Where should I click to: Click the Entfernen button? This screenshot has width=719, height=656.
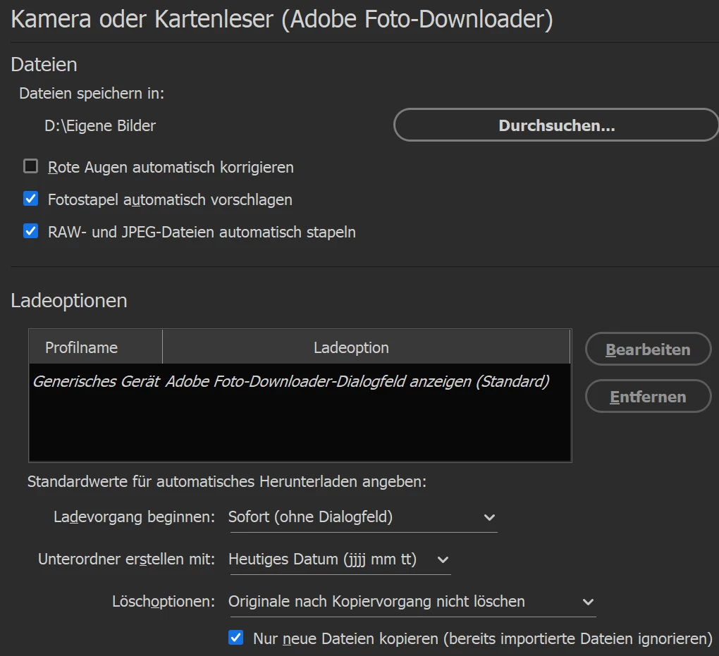coord(648,397)
